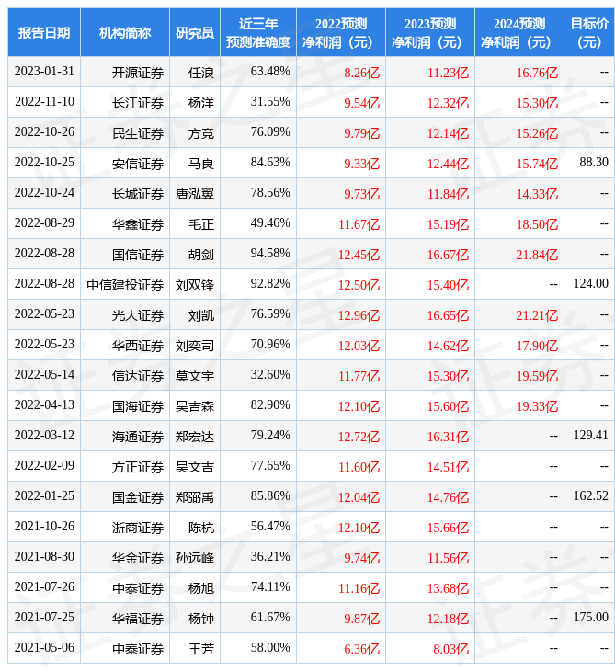The width and height of the screenshot is (615, 671).
Task: Click 2023 profit value 15.66亿
Action: [448, 529]
